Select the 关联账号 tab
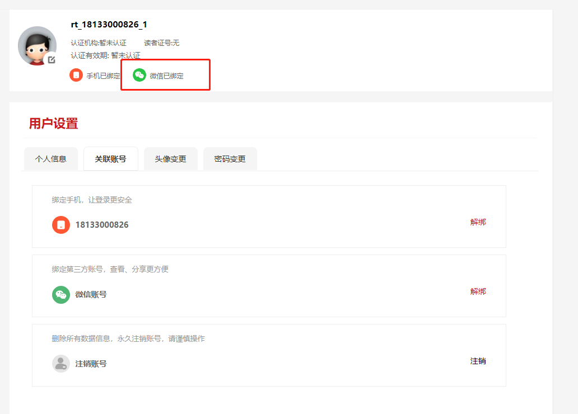The height and width of the screenshot is (414, 578). 110,159
